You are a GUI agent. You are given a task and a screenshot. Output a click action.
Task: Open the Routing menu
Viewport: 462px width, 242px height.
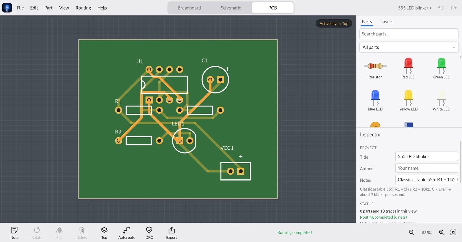point(83,8)
